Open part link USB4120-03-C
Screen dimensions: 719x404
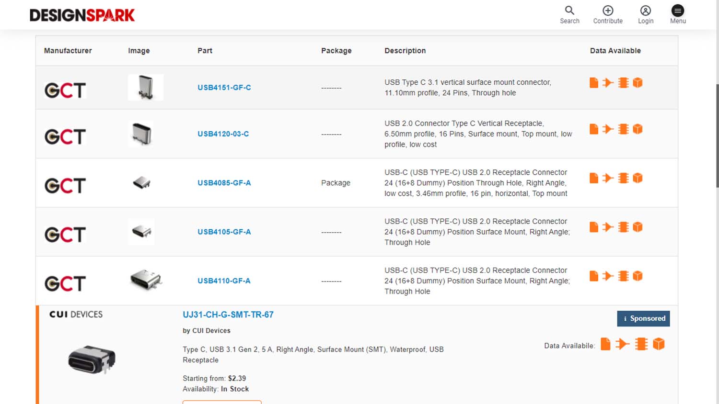coord(223,134)
